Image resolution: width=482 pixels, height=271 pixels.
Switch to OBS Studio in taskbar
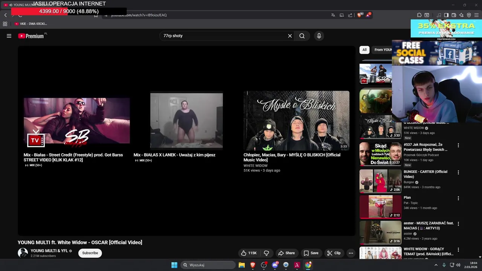(264, 265)
